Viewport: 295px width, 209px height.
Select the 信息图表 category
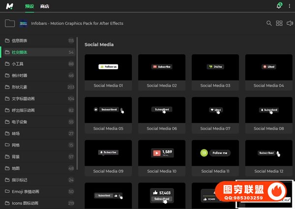20,40
